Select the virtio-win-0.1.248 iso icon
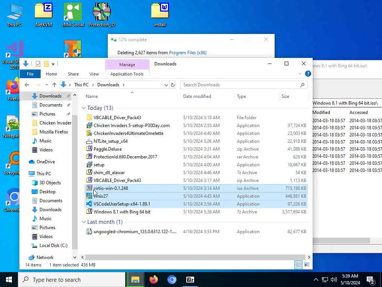 pos(89,188)
